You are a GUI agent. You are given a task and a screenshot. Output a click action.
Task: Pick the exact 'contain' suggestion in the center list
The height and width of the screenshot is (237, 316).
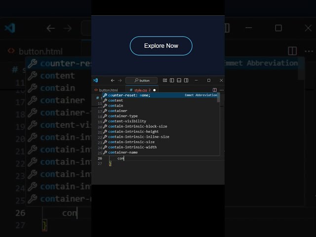coord(159,106)
